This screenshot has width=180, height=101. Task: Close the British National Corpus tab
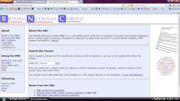(77, 2)
